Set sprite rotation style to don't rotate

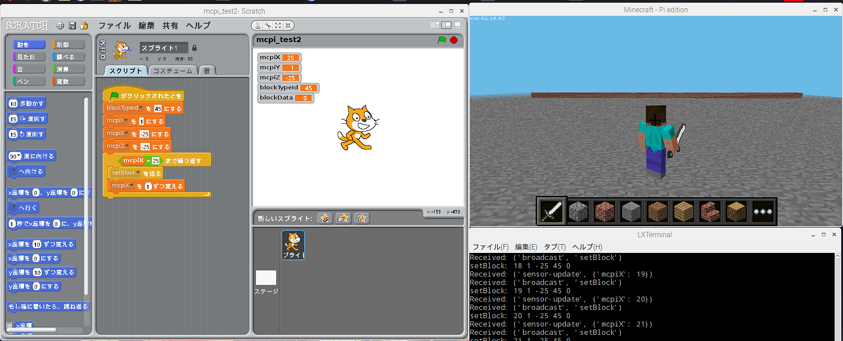(103, 57)
